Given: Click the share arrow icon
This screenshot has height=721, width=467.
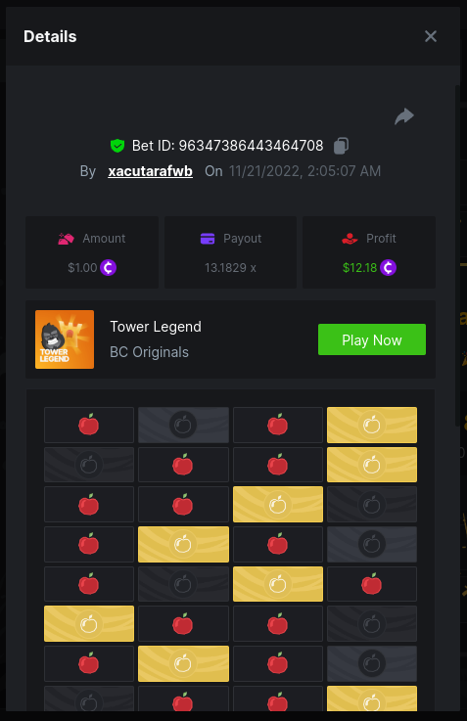Looking at the screenshot, I should [x=404, y=116].
